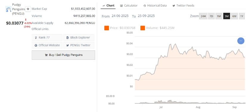Image resolution: width=246 pixels, height=112 pixels.
Task: Set chart zoom to 24H
Action: pos(203,16)
